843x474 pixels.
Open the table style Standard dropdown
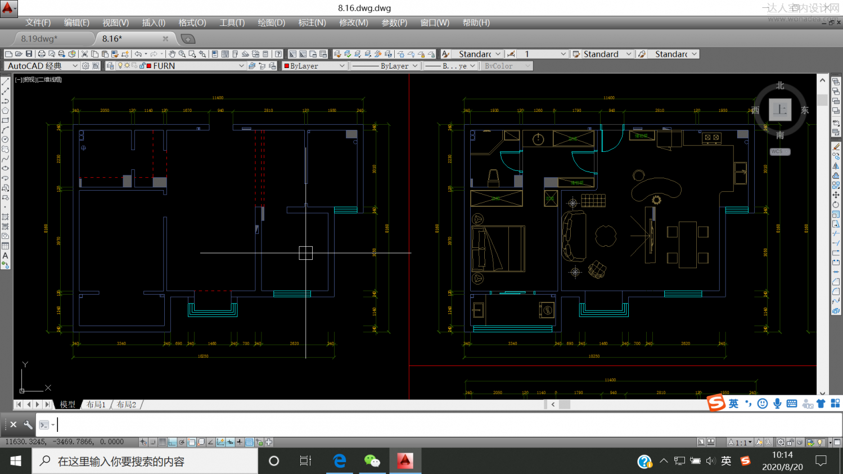point(629,54)
